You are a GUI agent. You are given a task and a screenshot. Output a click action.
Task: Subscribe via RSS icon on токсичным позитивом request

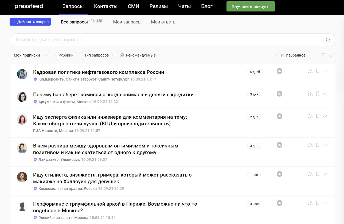pyautogui.click(x=310, y=145)
